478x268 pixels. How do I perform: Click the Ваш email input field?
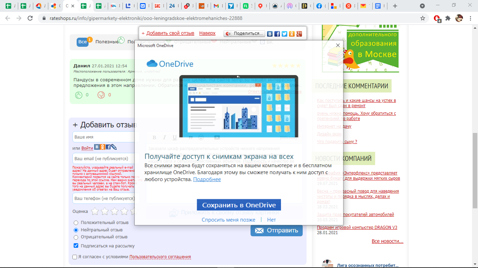pos(106,158)
